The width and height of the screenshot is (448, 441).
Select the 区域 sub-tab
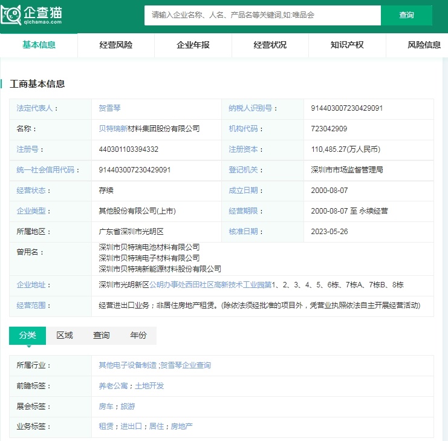[x=65, y=335]
